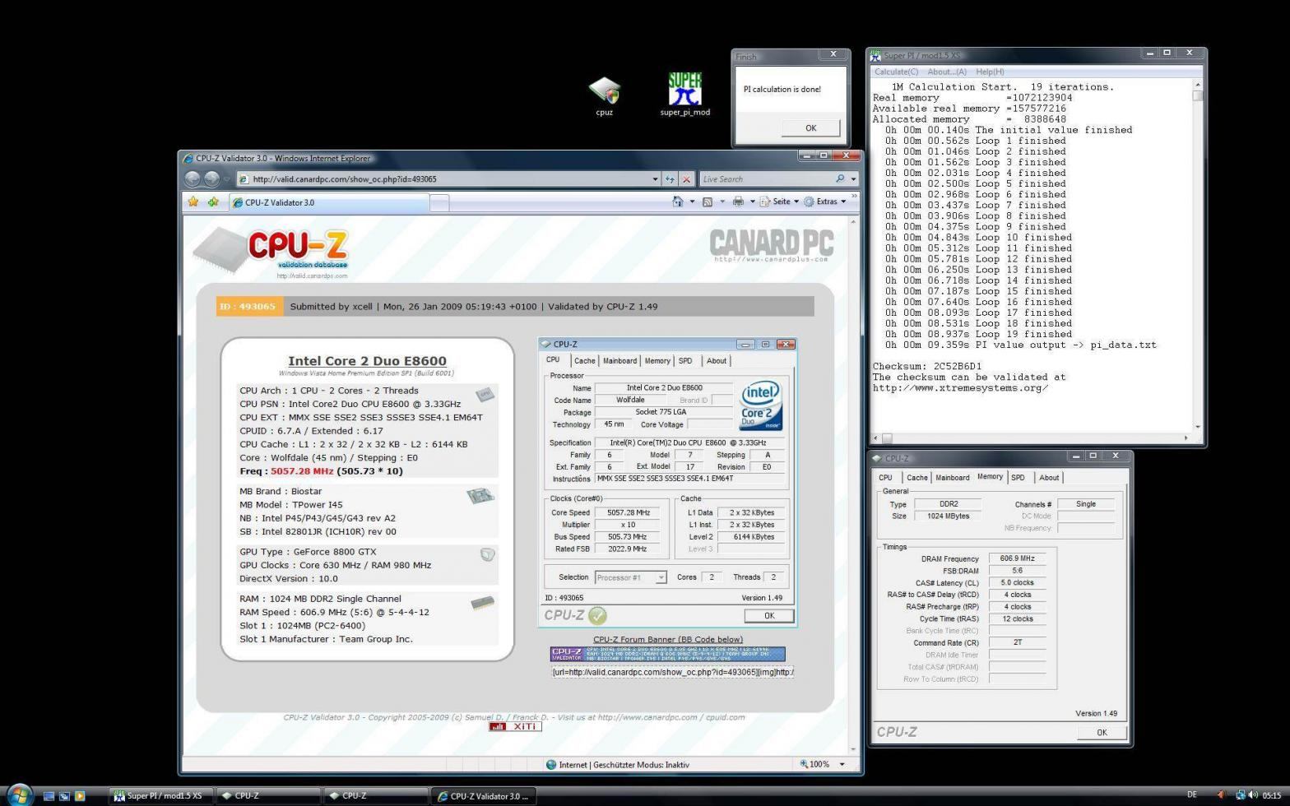Image resolution: width=1290 pixels, height=806 pixels.
Task: Open Live Search provider dropdown
Action: point(853,178)
